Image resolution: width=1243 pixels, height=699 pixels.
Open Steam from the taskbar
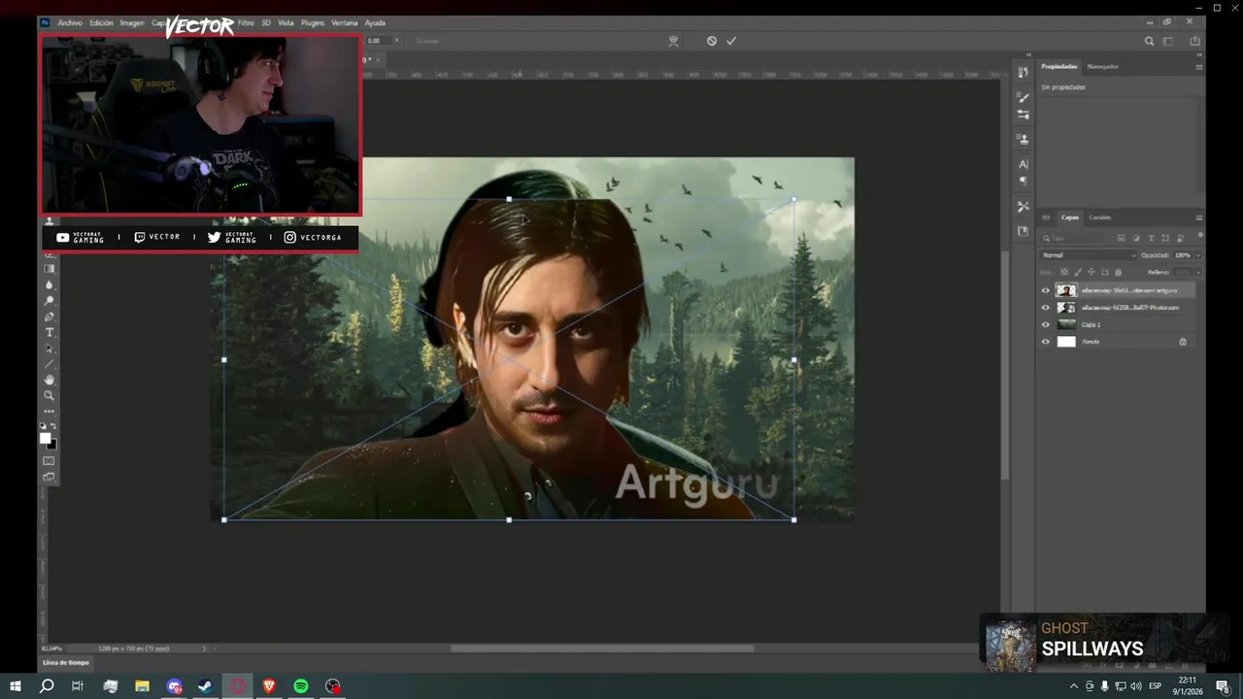(x=206, y=686)
